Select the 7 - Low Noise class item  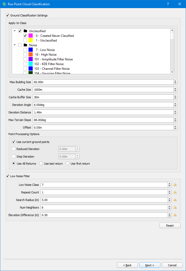point(45,50)
